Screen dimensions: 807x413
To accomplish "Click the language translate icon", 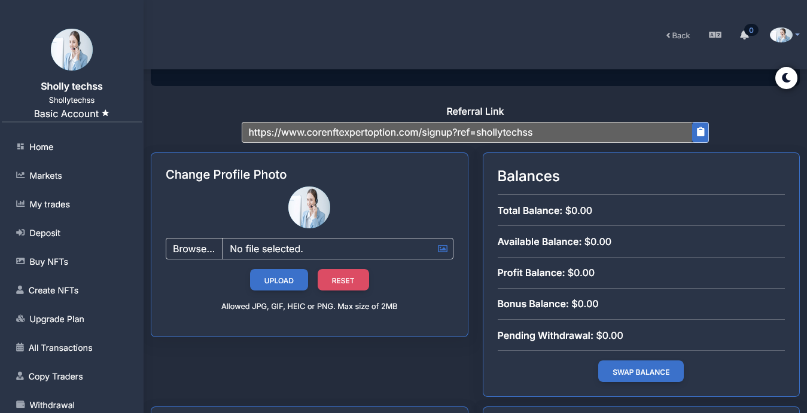I will tap(715, 35).
